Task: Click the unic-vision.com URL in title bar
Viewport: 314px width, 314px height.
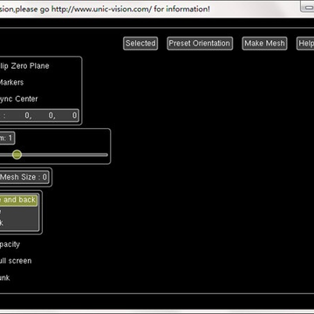Action: 102,9
